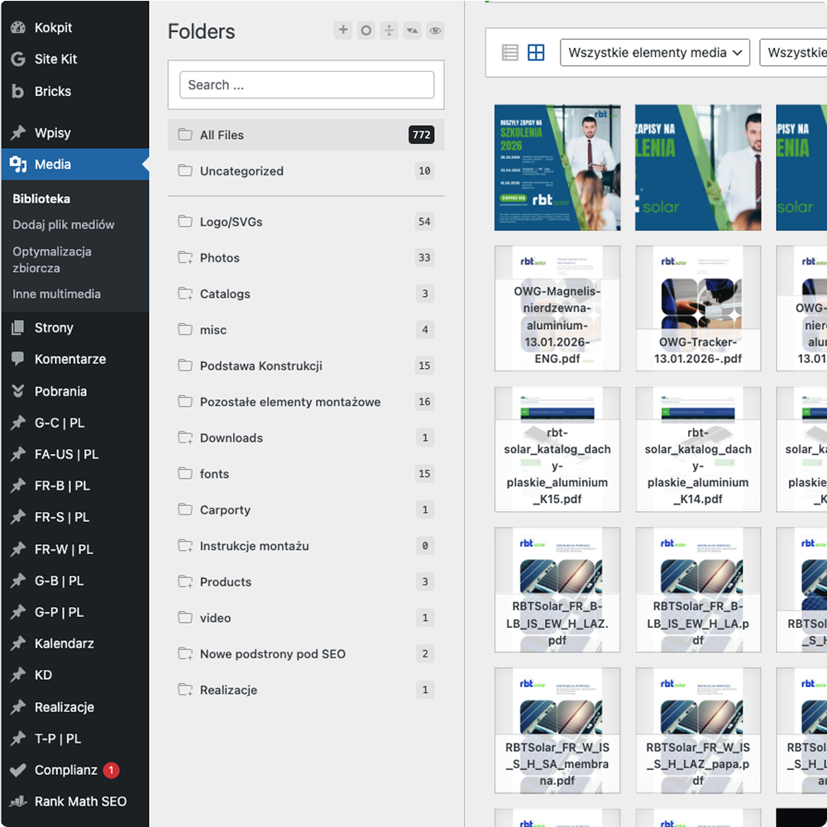Click the plus icon to add folder
This screenshot has width=827, height=827.
pos(342,31)
